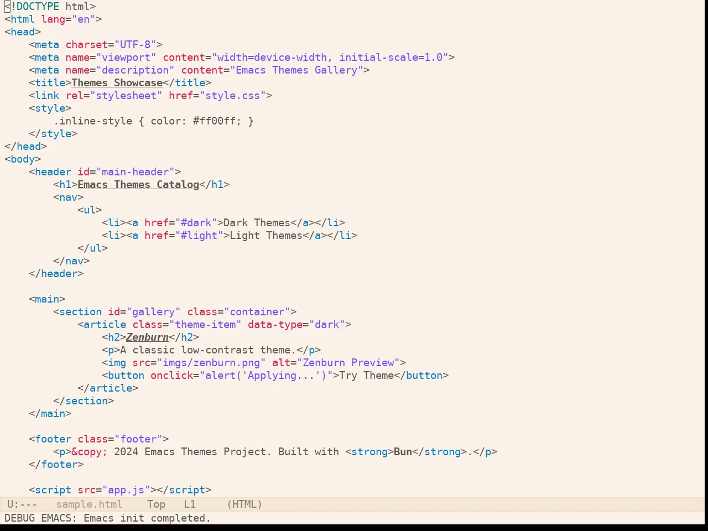Screen dimensions: 708x531
Task: Click the 'A classic low-contrast theme.' paragraph text
Action: (209, 350)
